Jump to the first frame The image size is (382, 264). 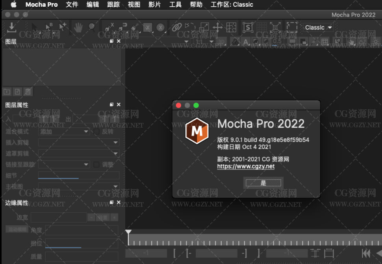coord(366,253)
